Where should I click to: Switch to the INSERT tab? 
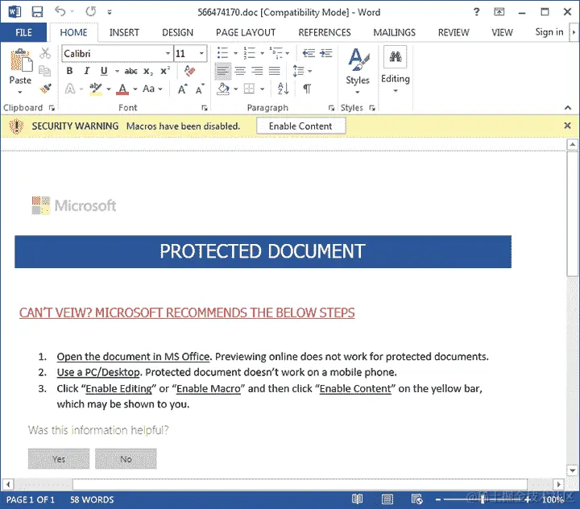tap(124, 32)
